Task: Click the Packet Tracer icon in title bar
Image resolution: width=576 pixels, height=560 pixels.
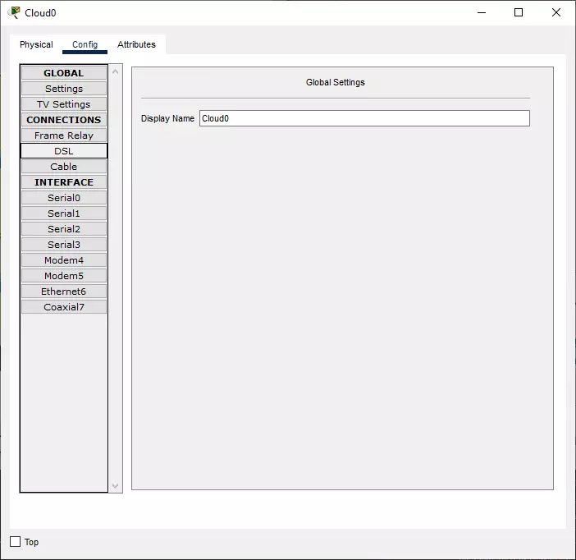Action: [x=14, y=12]
